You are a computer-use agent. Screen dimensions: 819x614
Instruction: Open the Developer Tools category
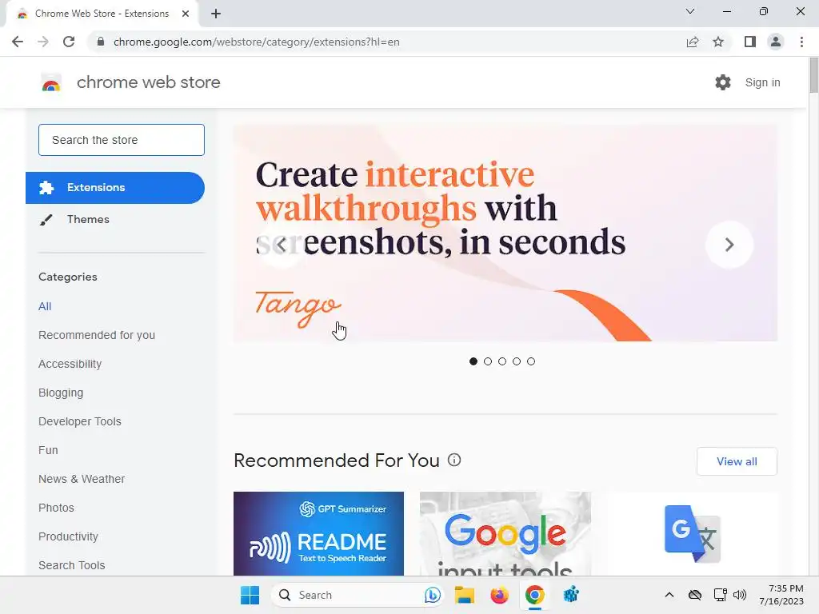[x=80, y=421]
